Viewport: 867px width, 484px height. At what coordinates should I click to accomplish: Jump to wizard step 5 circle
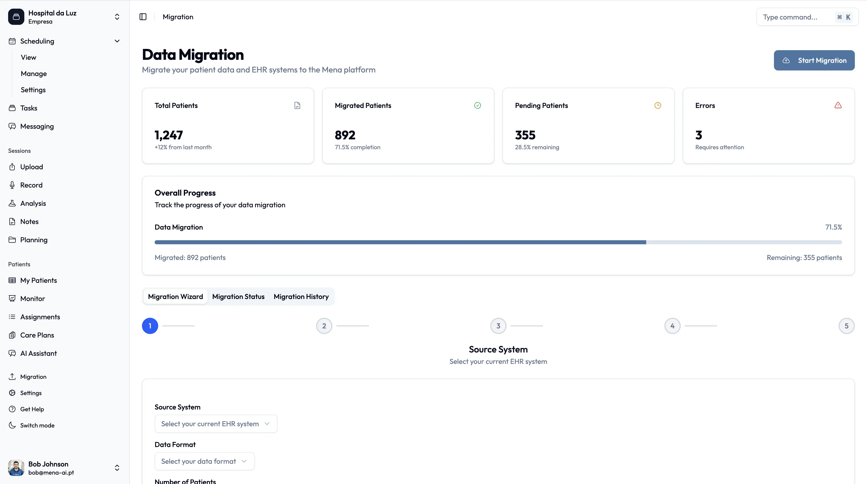[x=846, y=326]
